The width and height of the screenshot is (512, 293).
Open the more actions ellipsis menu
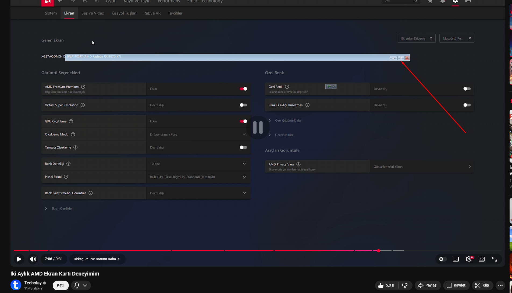tap(500, 285)
